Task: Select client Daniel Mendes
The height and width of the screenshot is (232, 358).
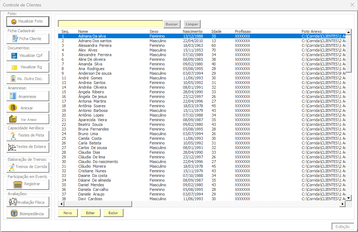Action: pos(202,185)
